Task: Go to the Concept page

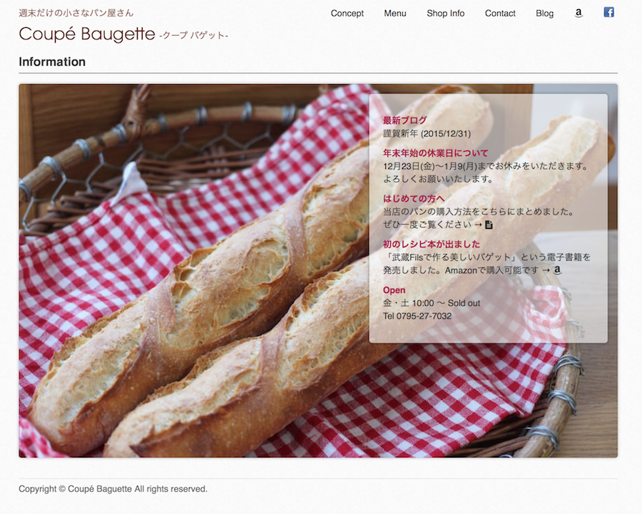Action: click(x=347, y=13)
